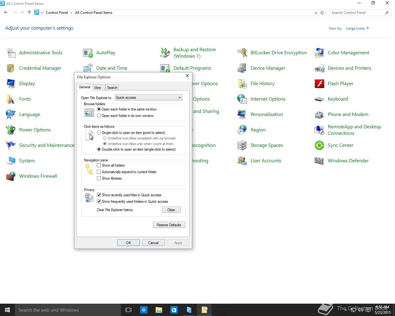Open BitLocker Drive Encryption icon
Viewport: 395px width, 316px height.
coord(242,53)
